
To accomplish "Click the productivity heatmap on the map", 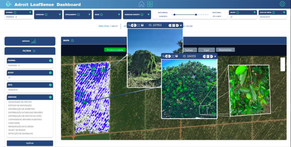I will tap(92, 97).
